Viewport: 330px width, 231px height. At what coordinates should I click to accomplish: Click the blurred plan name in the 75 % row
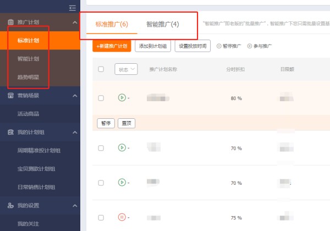[x=153, y=218]
